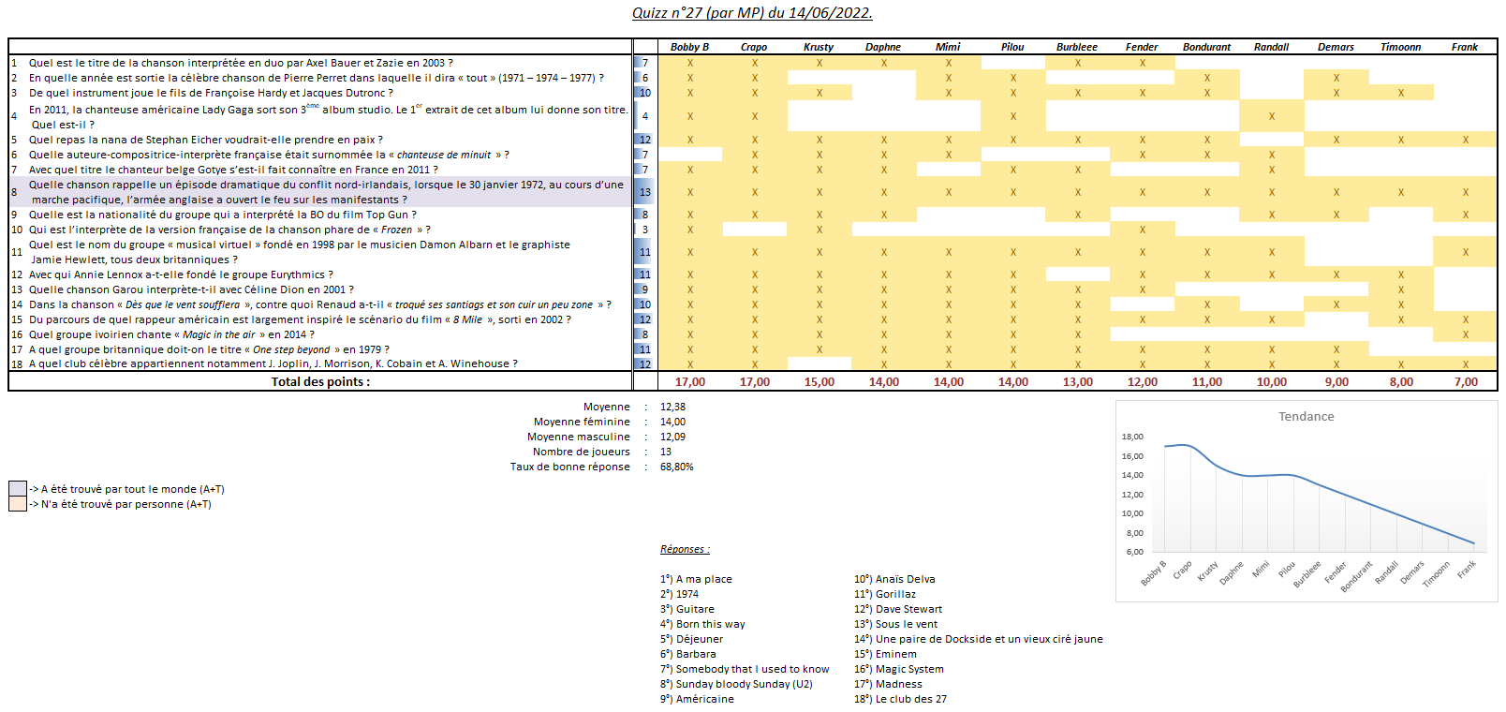
Task: Click the 'Nombre de joueurs' label
Action: pyautogui.click(x=582, y=452)
